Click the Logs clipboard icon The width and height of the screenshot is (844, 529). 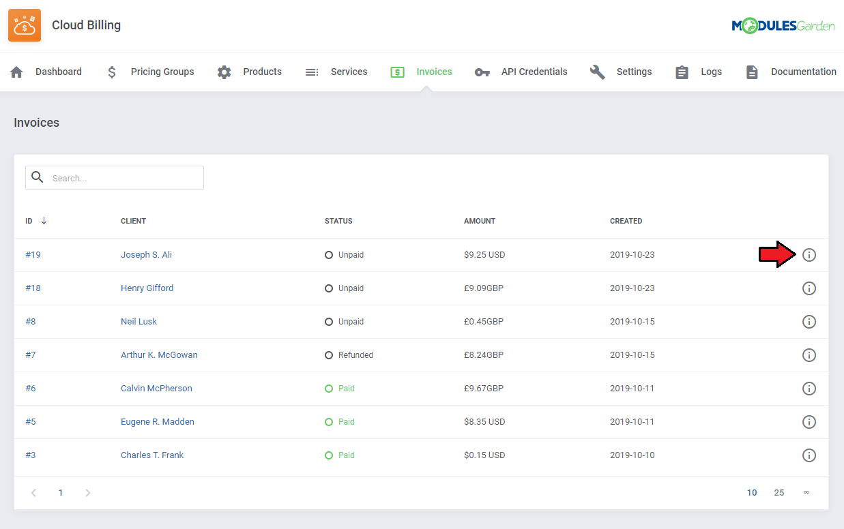click(x=682, y=72)
